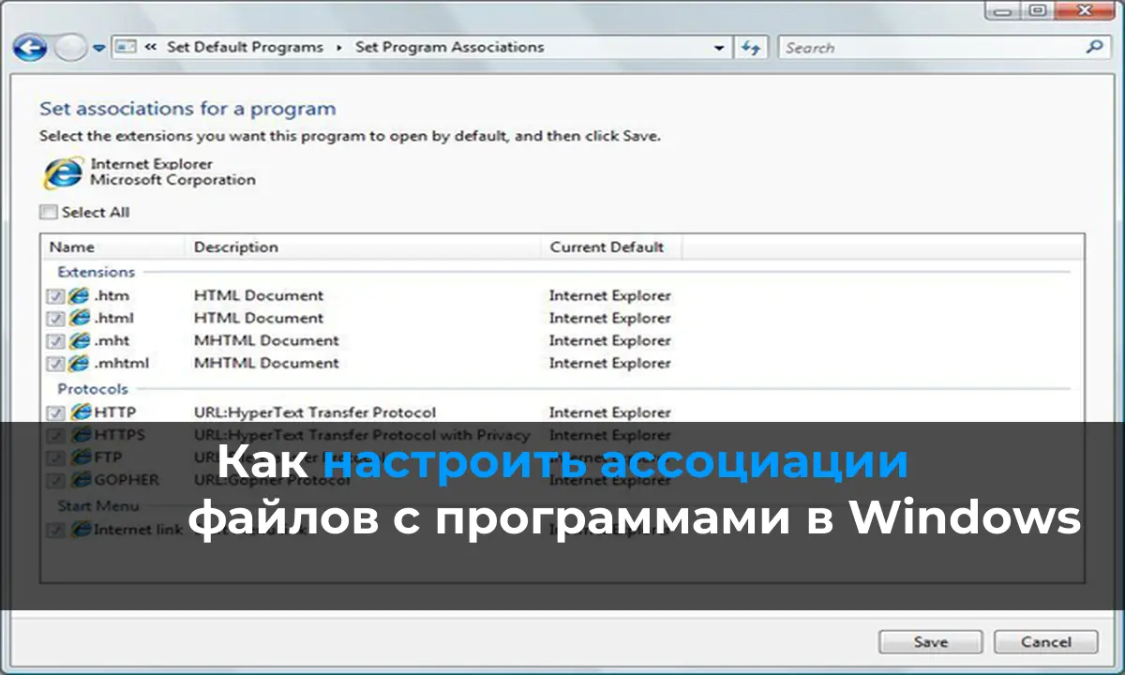Sort by the Current Default column header

tap(610, 247)
